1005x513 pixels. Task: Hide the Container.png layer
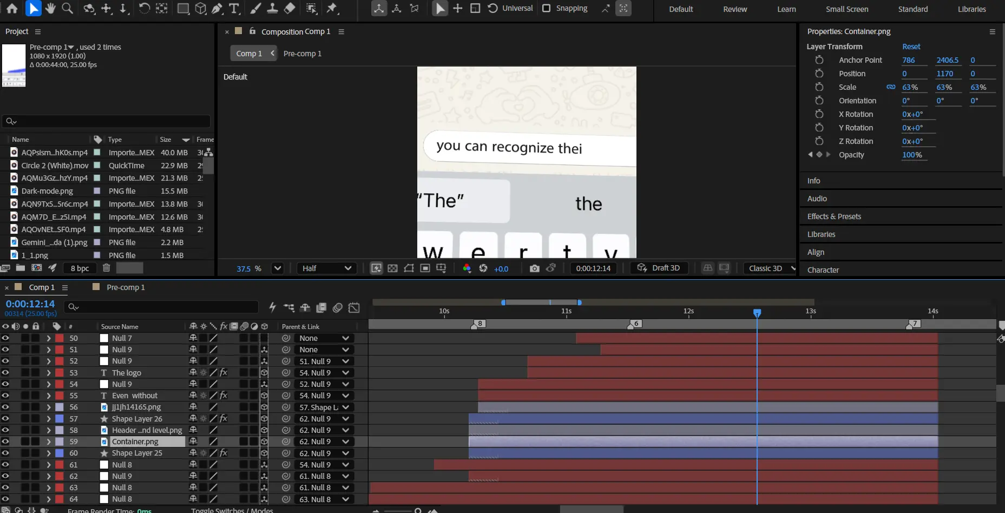(x=5, y=442)
